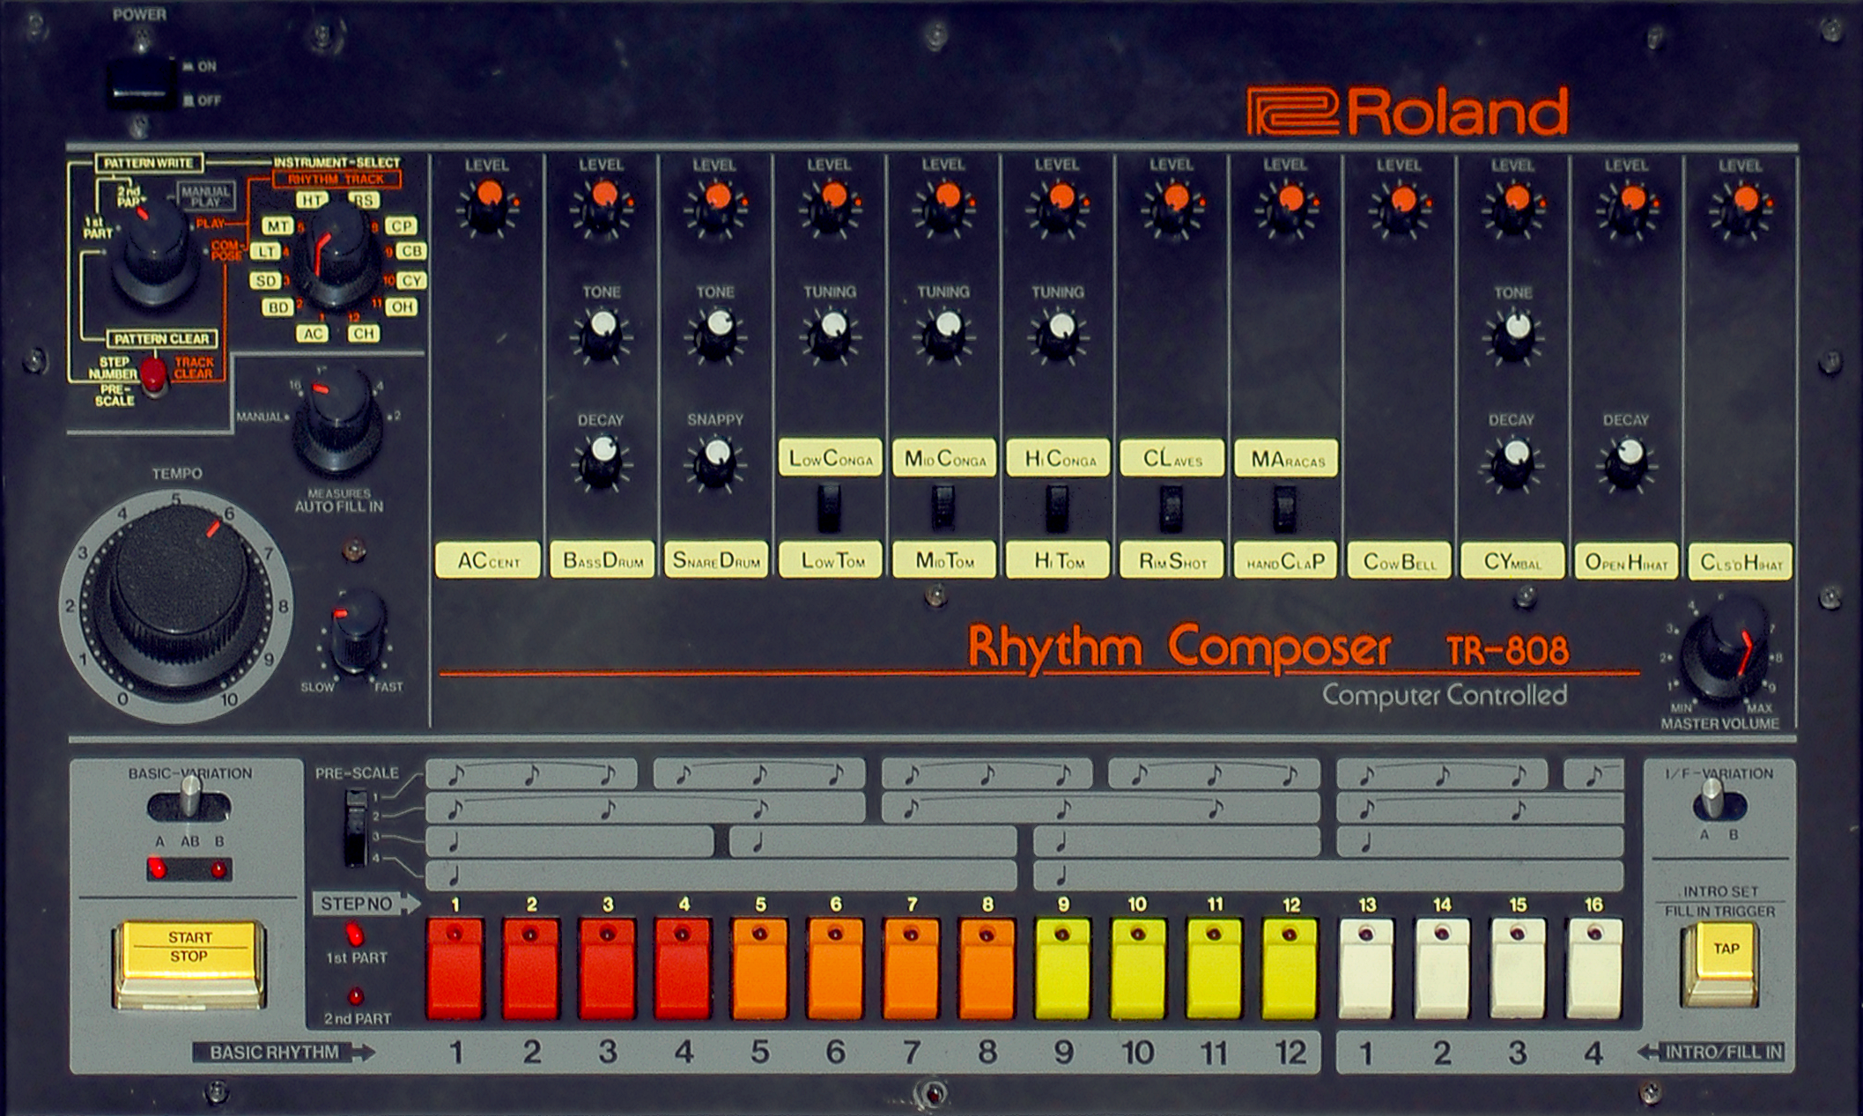Switch Low Conga / Low Tom selector
This screenshot has width=1863, height=1116.
point(829,508)
